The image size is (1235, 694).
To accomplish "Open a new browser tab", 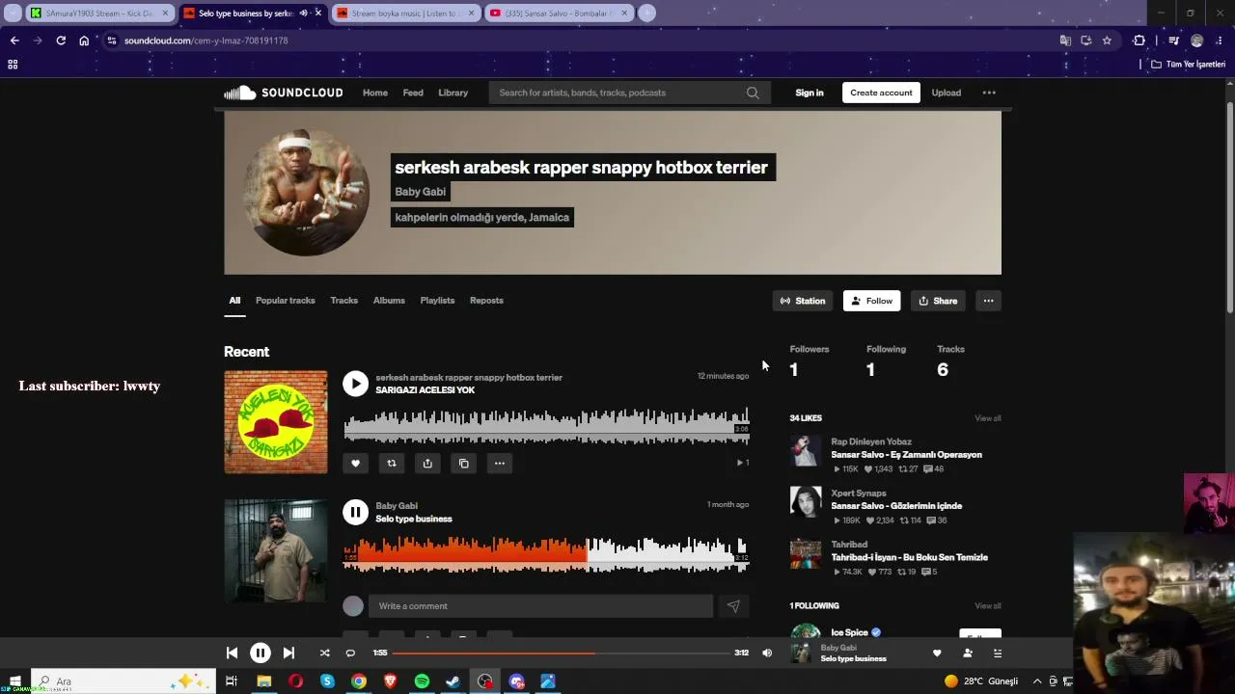I will [x=647, y=13].
